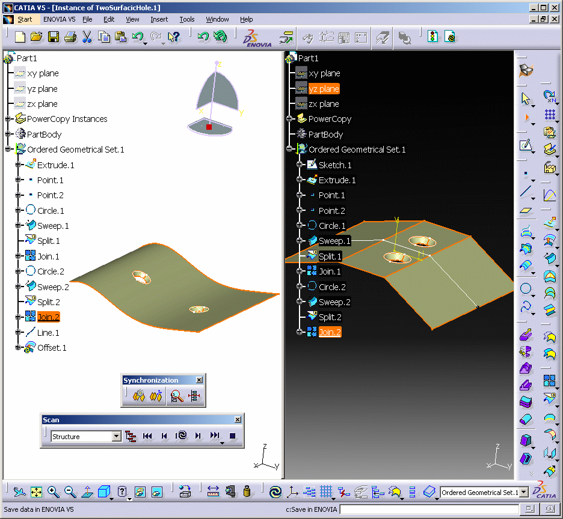Click the ENOVIA logo toolbar button
This screenshot has width=563, height=519.
pyautogui.click(x=257, y=38)
